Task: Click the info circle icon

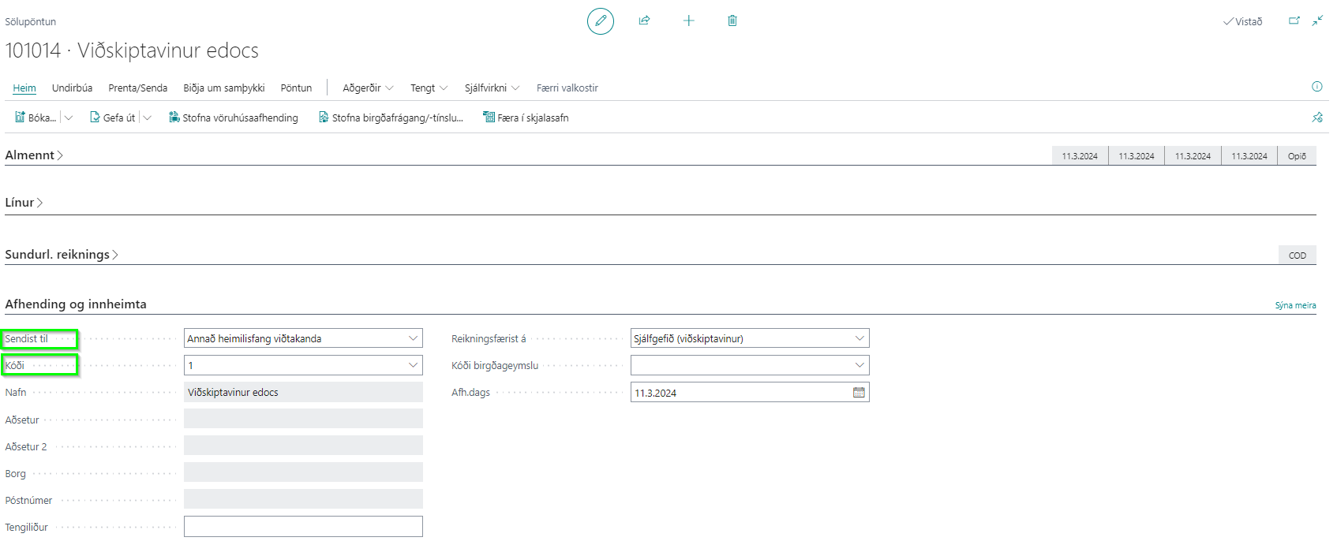Action: click(1316, 87)
